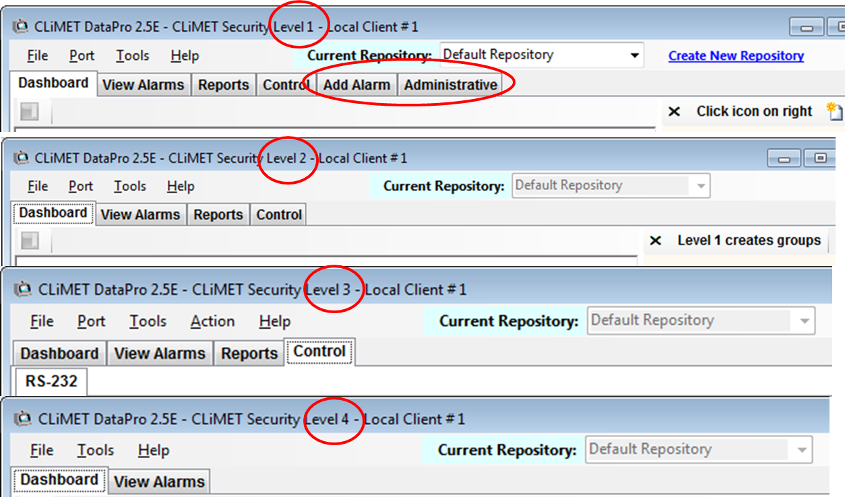Click new document icon beside hint text

point(836,112)
